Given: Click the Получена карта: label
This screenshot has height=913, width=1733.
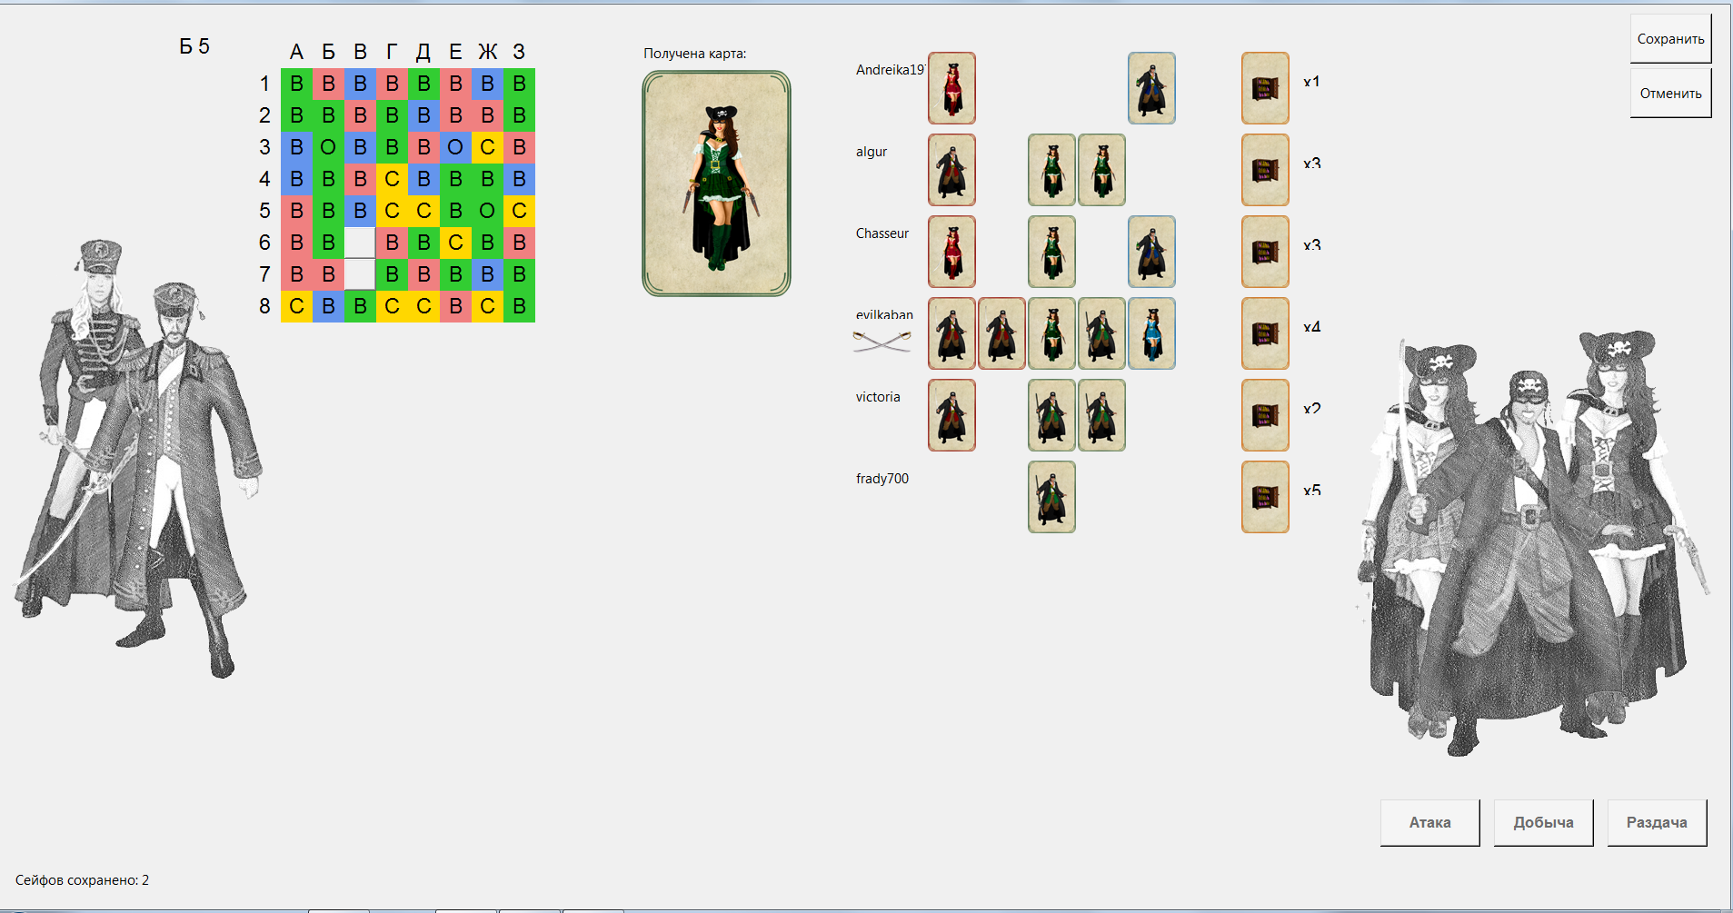Looking at the screenshot, I should pyautogui.click(x=695, y=54).
